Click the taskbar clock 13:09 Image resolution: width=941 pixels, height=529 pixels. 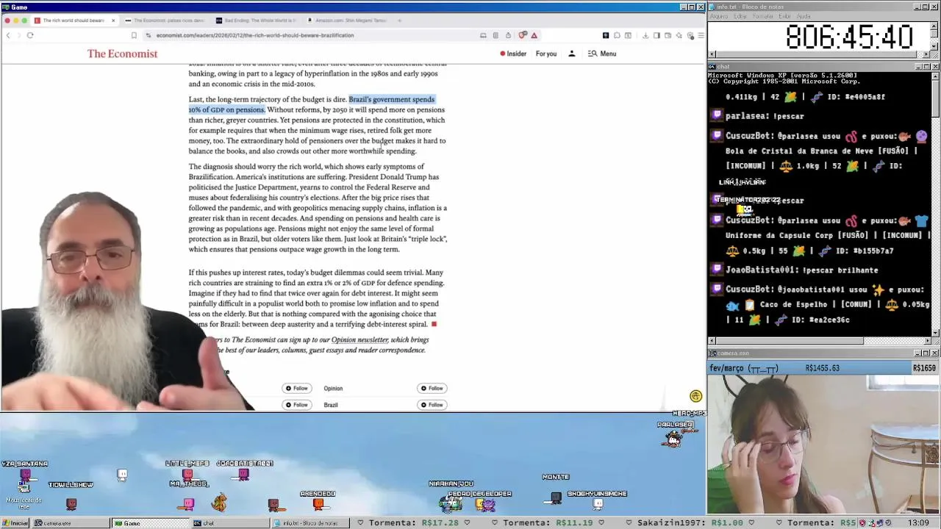coord(918,523)
